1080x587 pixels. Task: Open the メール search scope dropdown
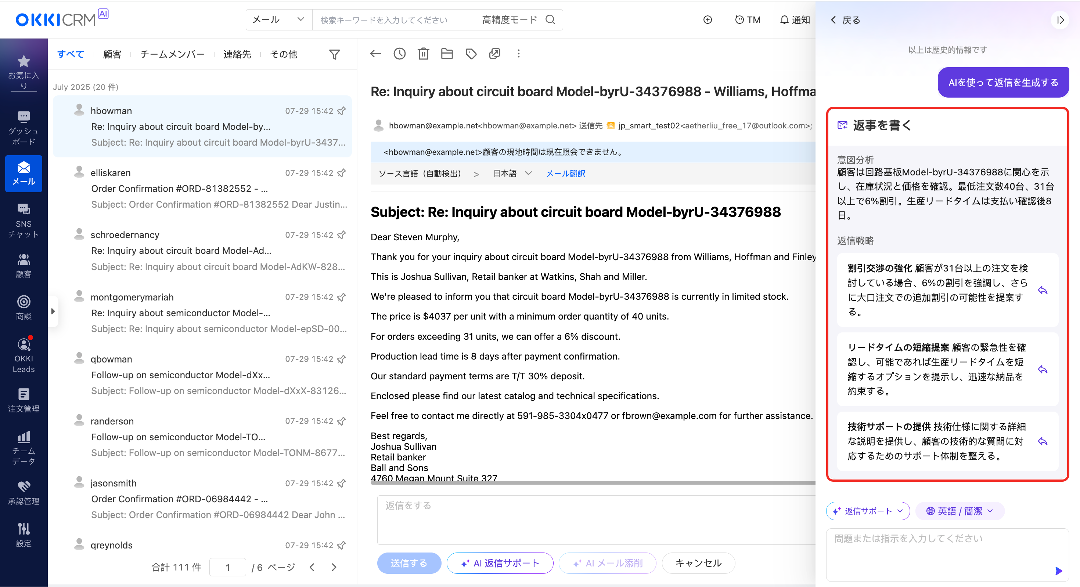[x=278, y=20]
